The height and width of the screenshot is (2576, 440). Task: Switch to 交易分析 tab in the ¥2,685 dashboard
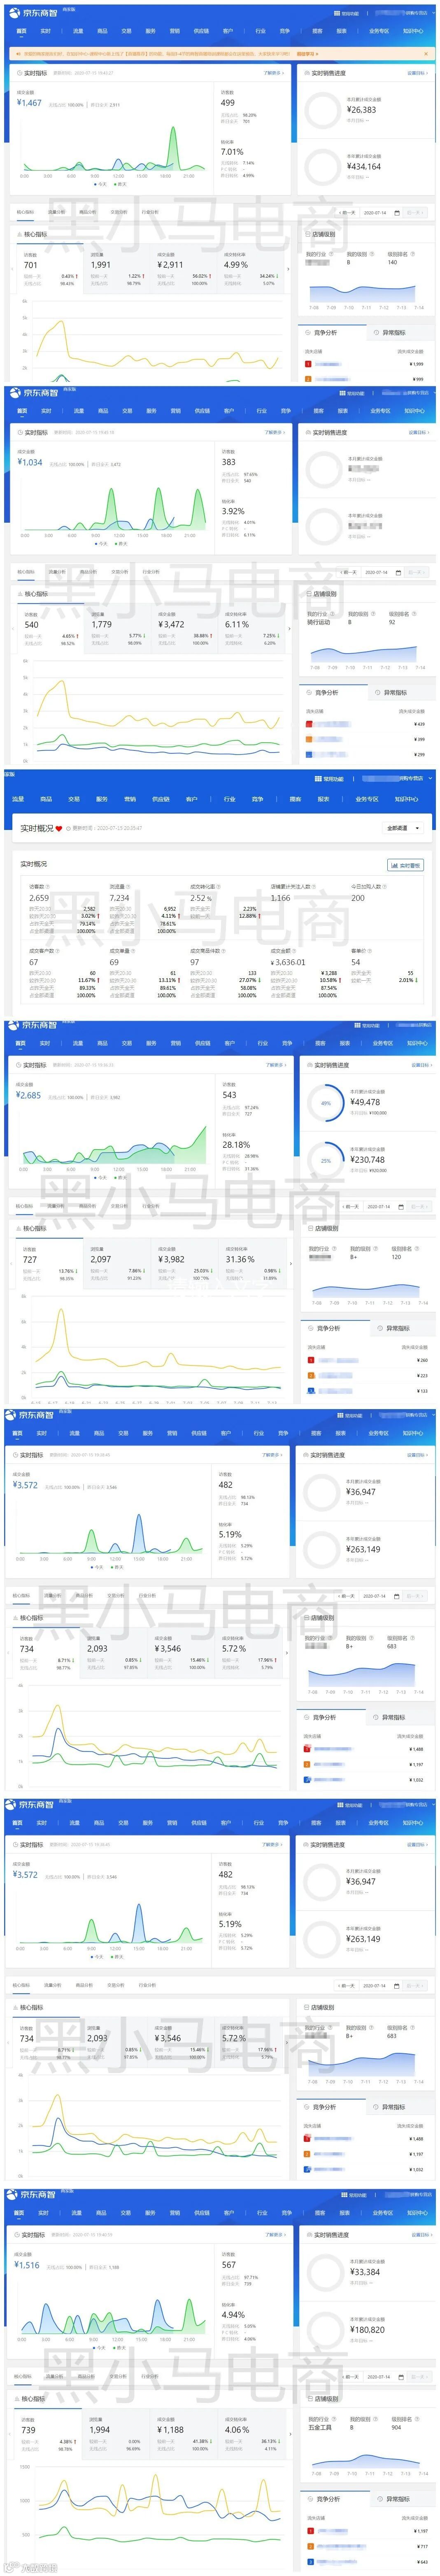coord(119,1207)
